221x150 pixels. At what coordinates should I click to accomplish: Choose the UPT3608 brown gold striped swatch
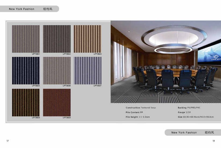(26, 102)
